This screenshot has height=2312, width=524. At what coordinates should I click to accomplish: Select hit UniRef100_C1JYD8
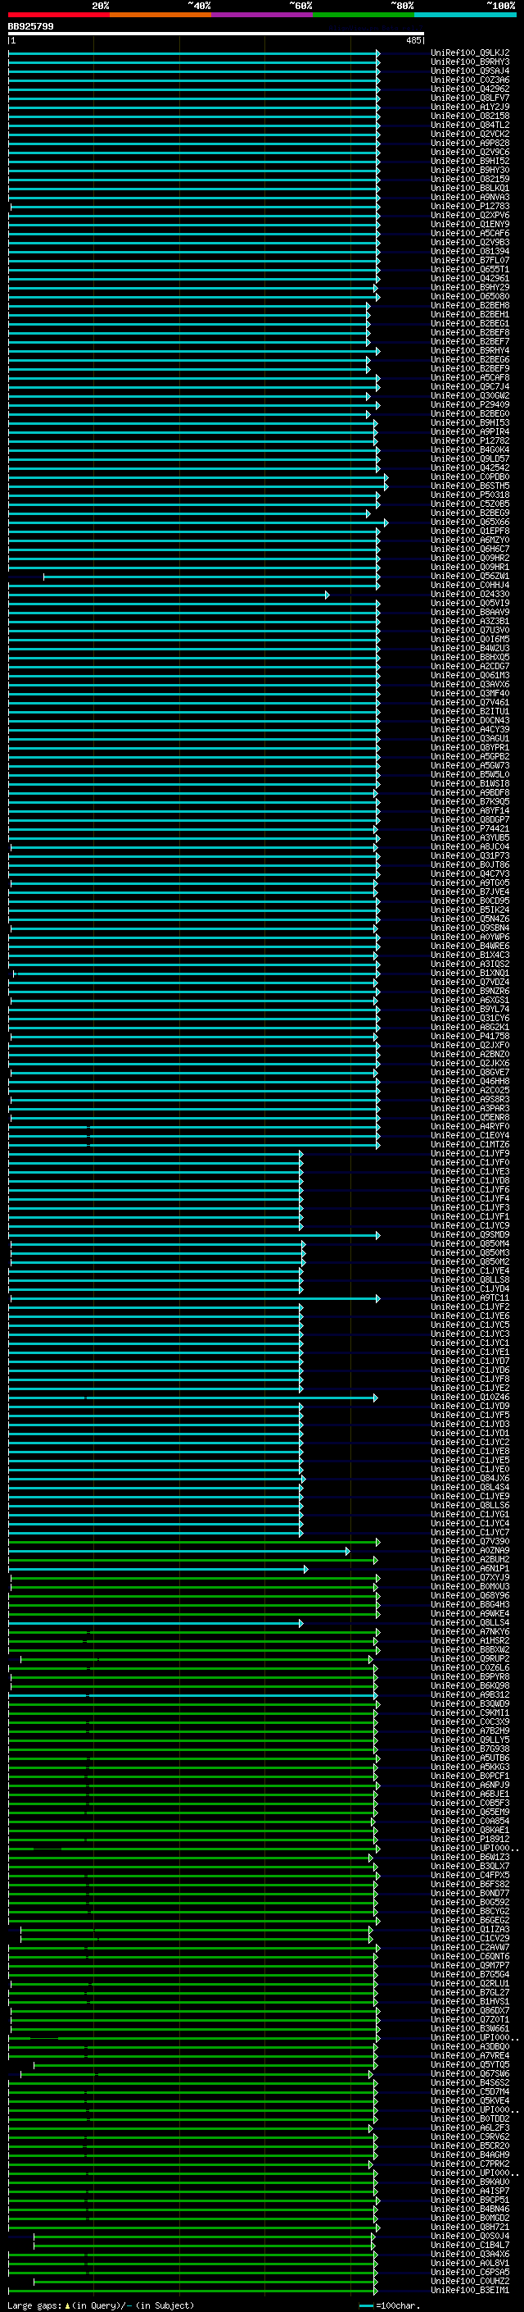point(470,1180)
